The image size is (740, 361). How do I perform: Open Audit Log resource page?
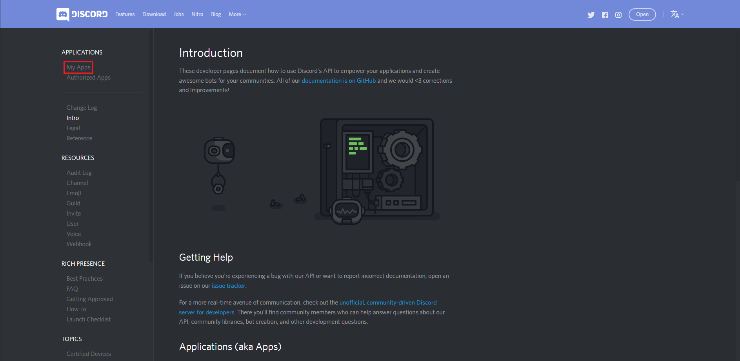(79, 173)
